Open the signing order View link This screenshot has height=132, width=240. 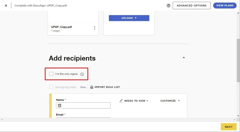(x=83, y=87)
